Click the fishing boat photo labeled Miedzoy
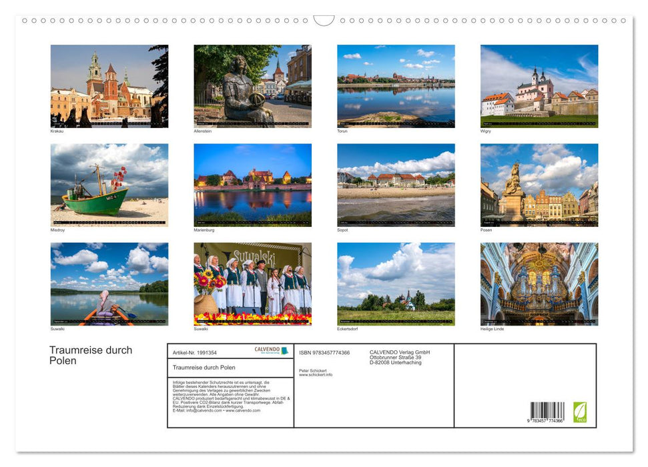 [x=109, y=183]
